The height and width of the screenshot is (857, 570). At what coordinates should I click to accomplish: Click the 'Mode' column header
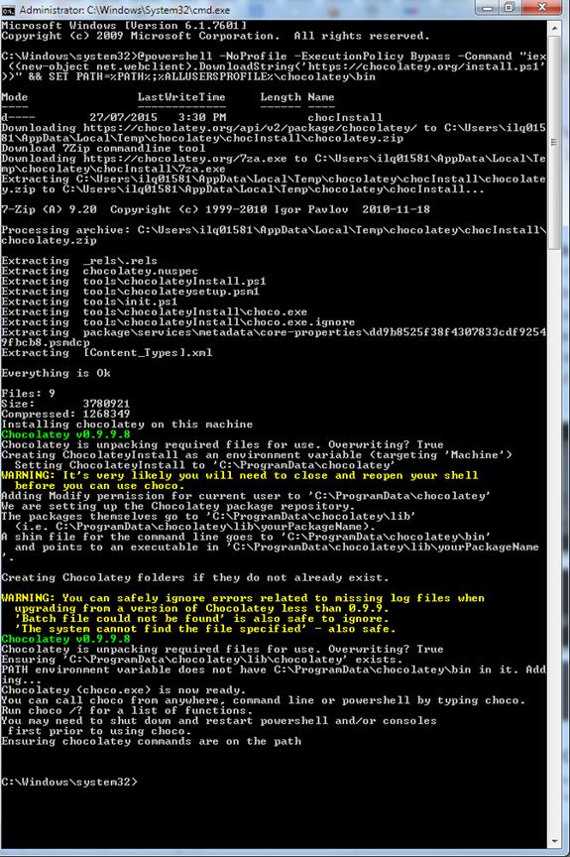(15, 97)
